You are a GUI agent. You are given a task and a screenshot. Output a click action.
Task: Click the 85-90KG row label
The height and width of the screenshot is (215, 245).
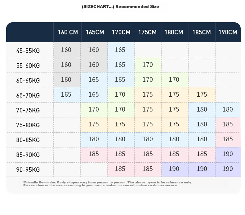[28, 155]
